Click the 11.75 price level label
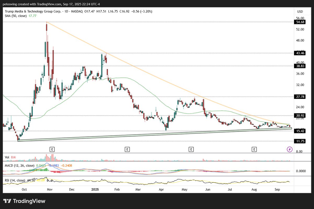The height and width of the screenshot is (209, 314). [300, 141]
